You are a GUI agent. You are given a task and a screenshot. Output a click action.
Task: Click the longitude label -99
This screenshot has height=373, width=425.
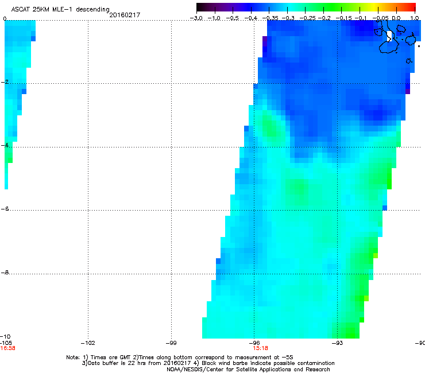pos(171,343)
